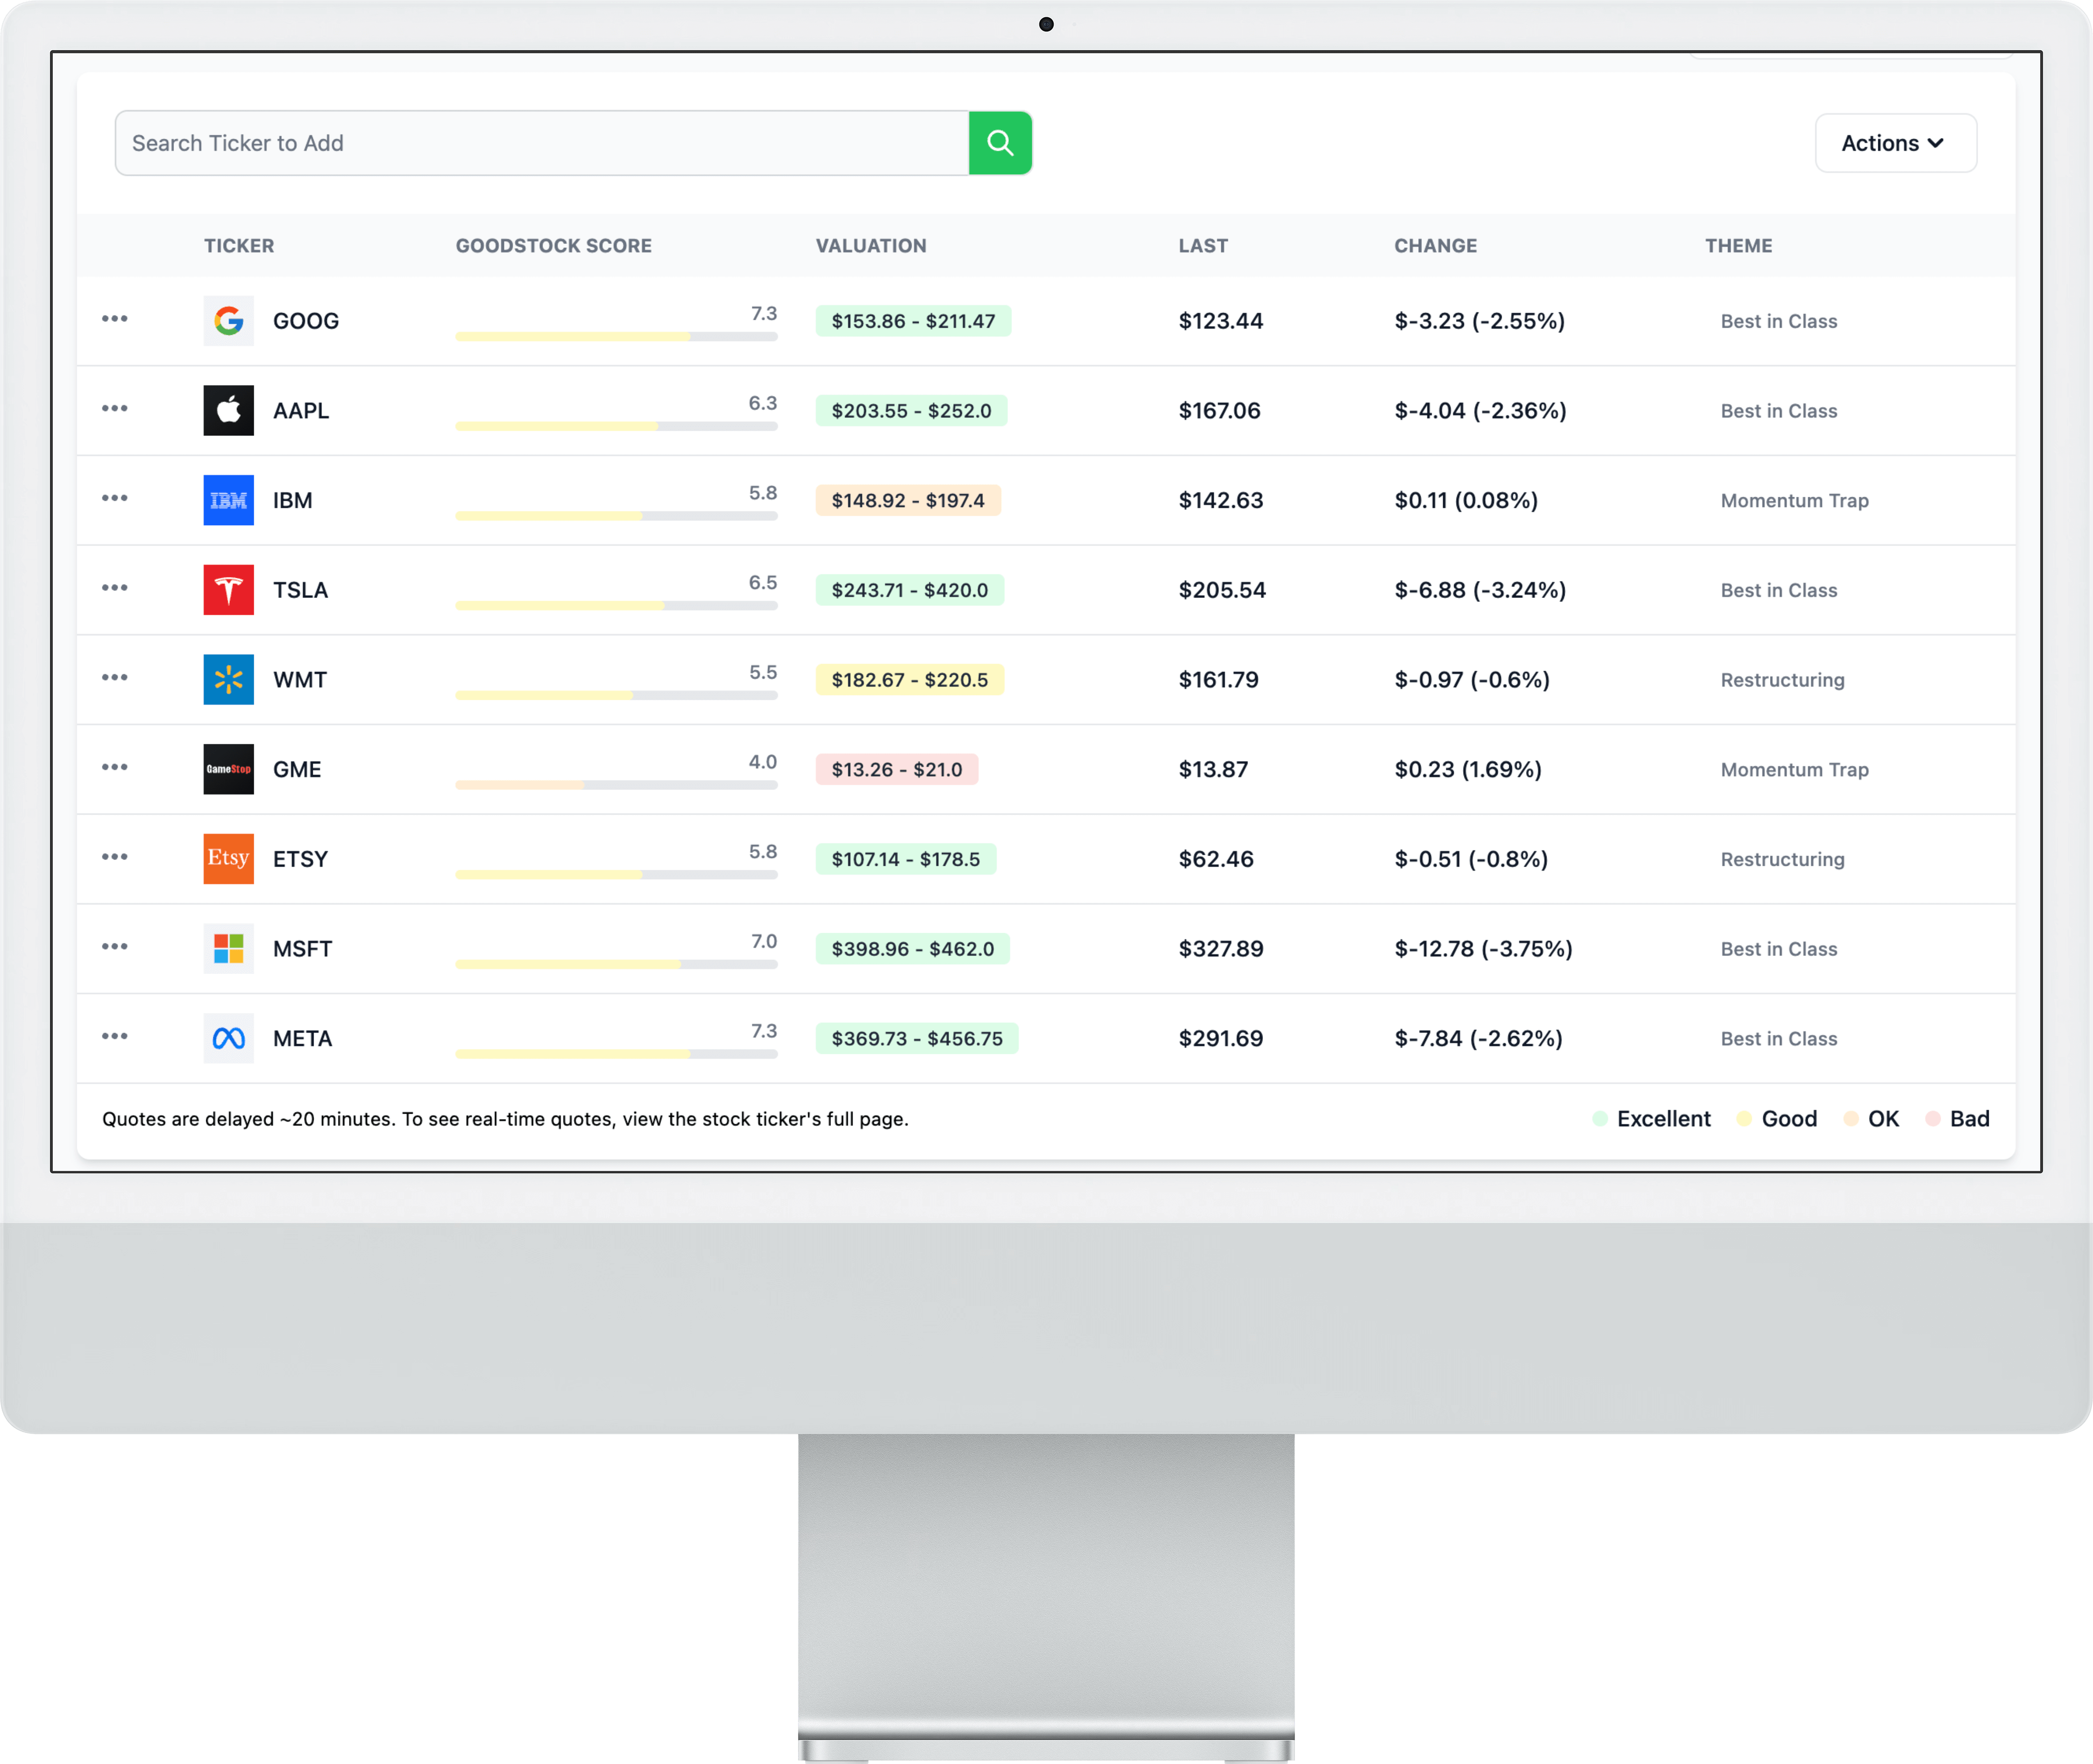Viewport: 2093px width, 1764px height.
Task: Click the Meta logo icon
Action: click(x=228, y=1038)
